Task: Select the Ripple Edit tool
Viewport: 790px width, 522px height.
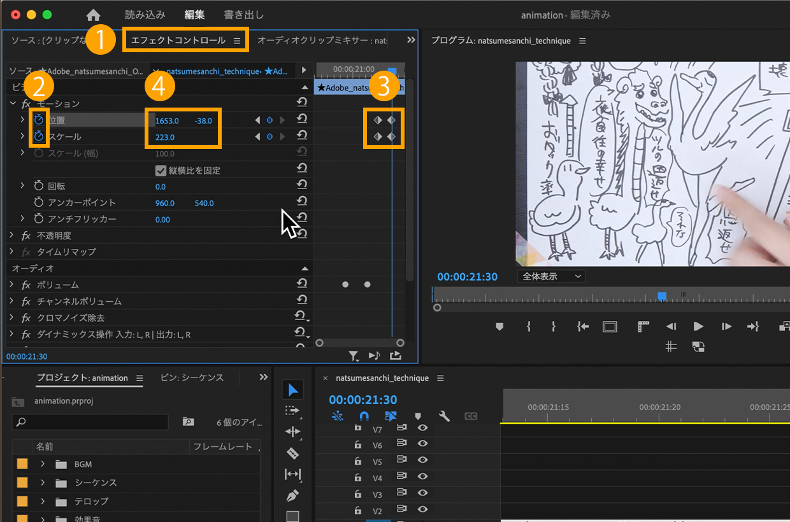Action: (292, 432)
